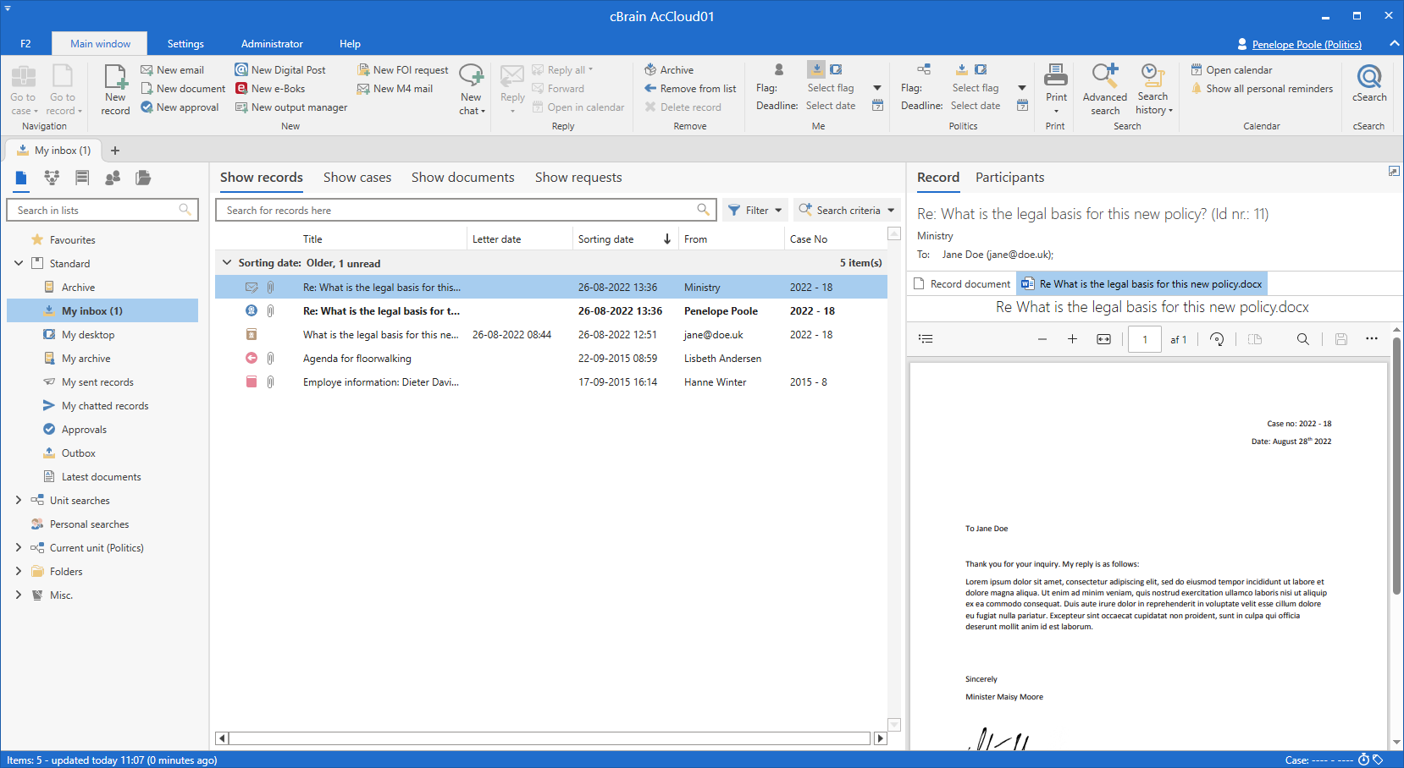Open the magnifier search in document preview
The height and width of the screenshot is (768, 1404).
1302,339
